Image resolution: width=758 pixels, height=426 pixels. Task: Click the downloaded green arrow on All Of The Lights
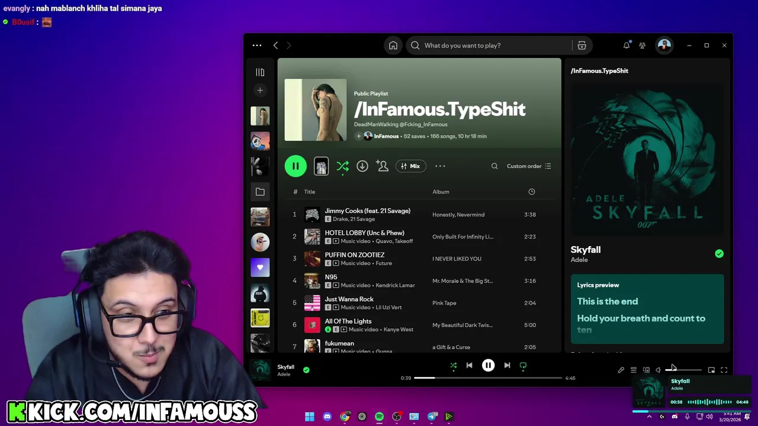click(328, 330)
